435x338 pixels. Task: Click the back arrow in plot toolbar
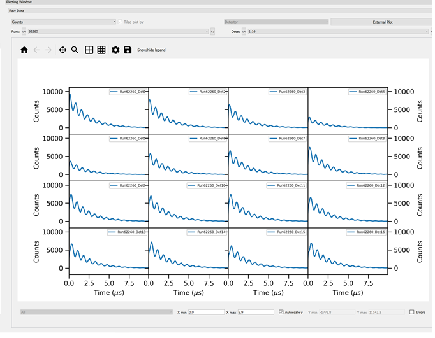pos(36,50)
